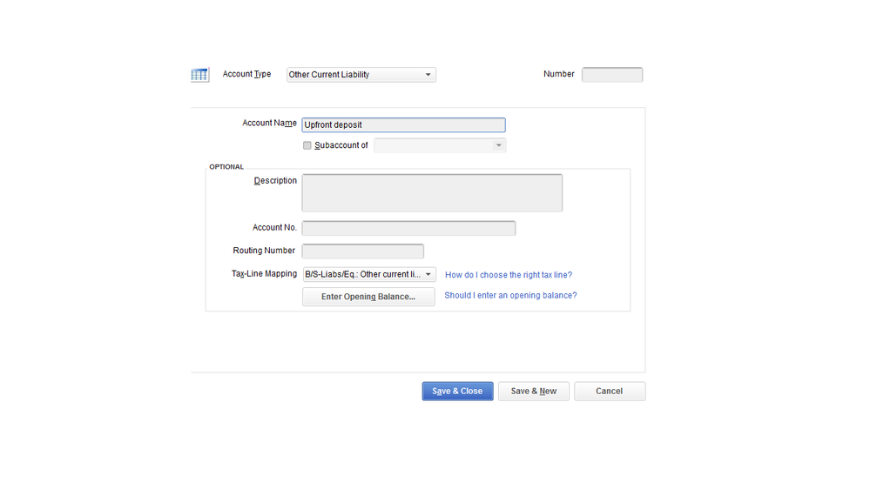Screen dimensions: 870x489
Task: Expand the Subaccount of parent dropdown
Action: coord(440,146)
